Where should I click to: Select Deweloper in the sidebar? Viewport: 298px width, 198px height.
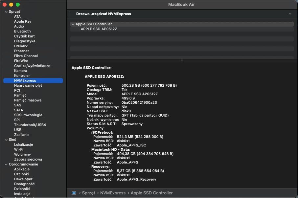tap(23, 179)
